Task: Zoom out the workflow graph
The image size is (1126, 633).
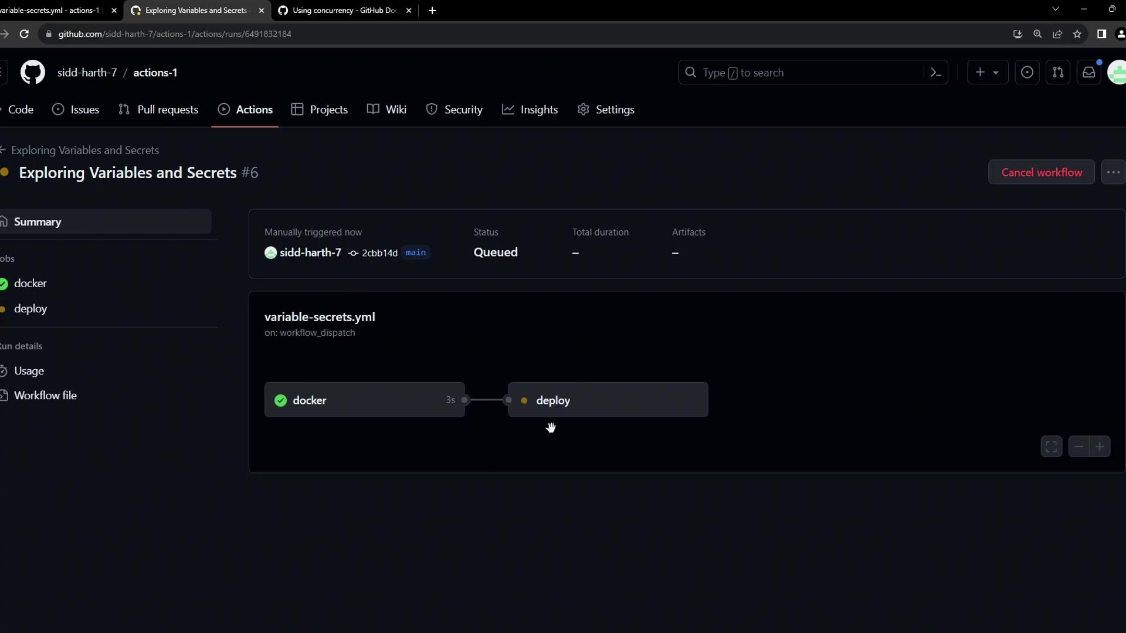Action: tap(1078, 447)
